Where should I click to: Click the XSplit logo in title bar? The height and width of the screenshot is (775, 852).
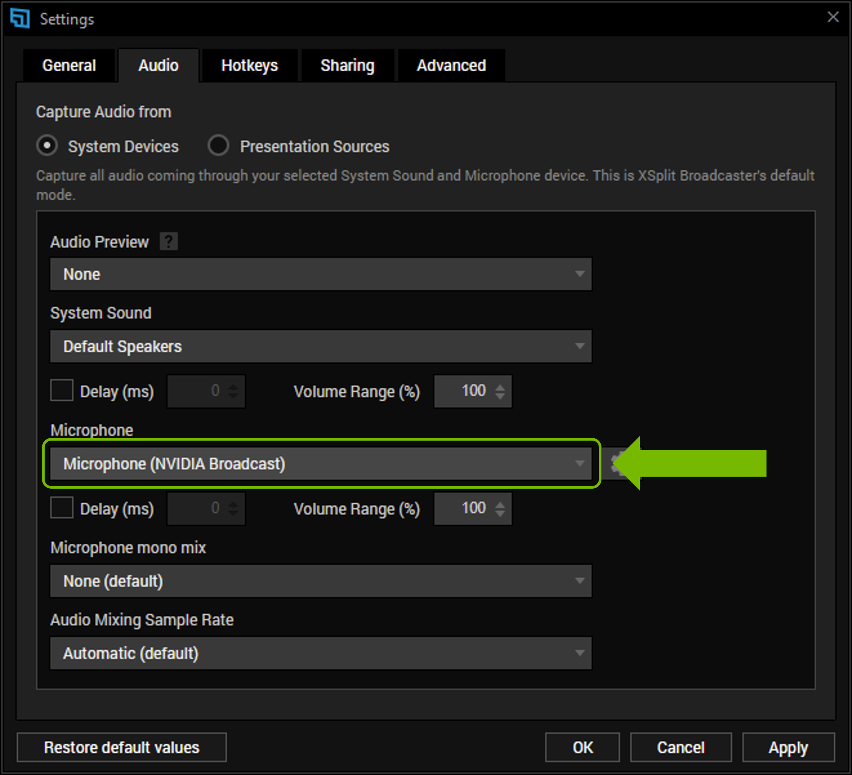tap(20, 18)
